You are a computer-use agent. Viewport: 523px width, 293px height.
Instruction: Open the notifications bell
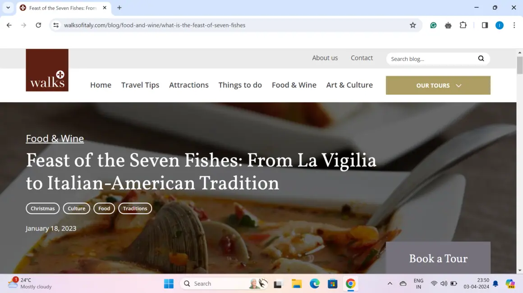[x=495, y=284]
